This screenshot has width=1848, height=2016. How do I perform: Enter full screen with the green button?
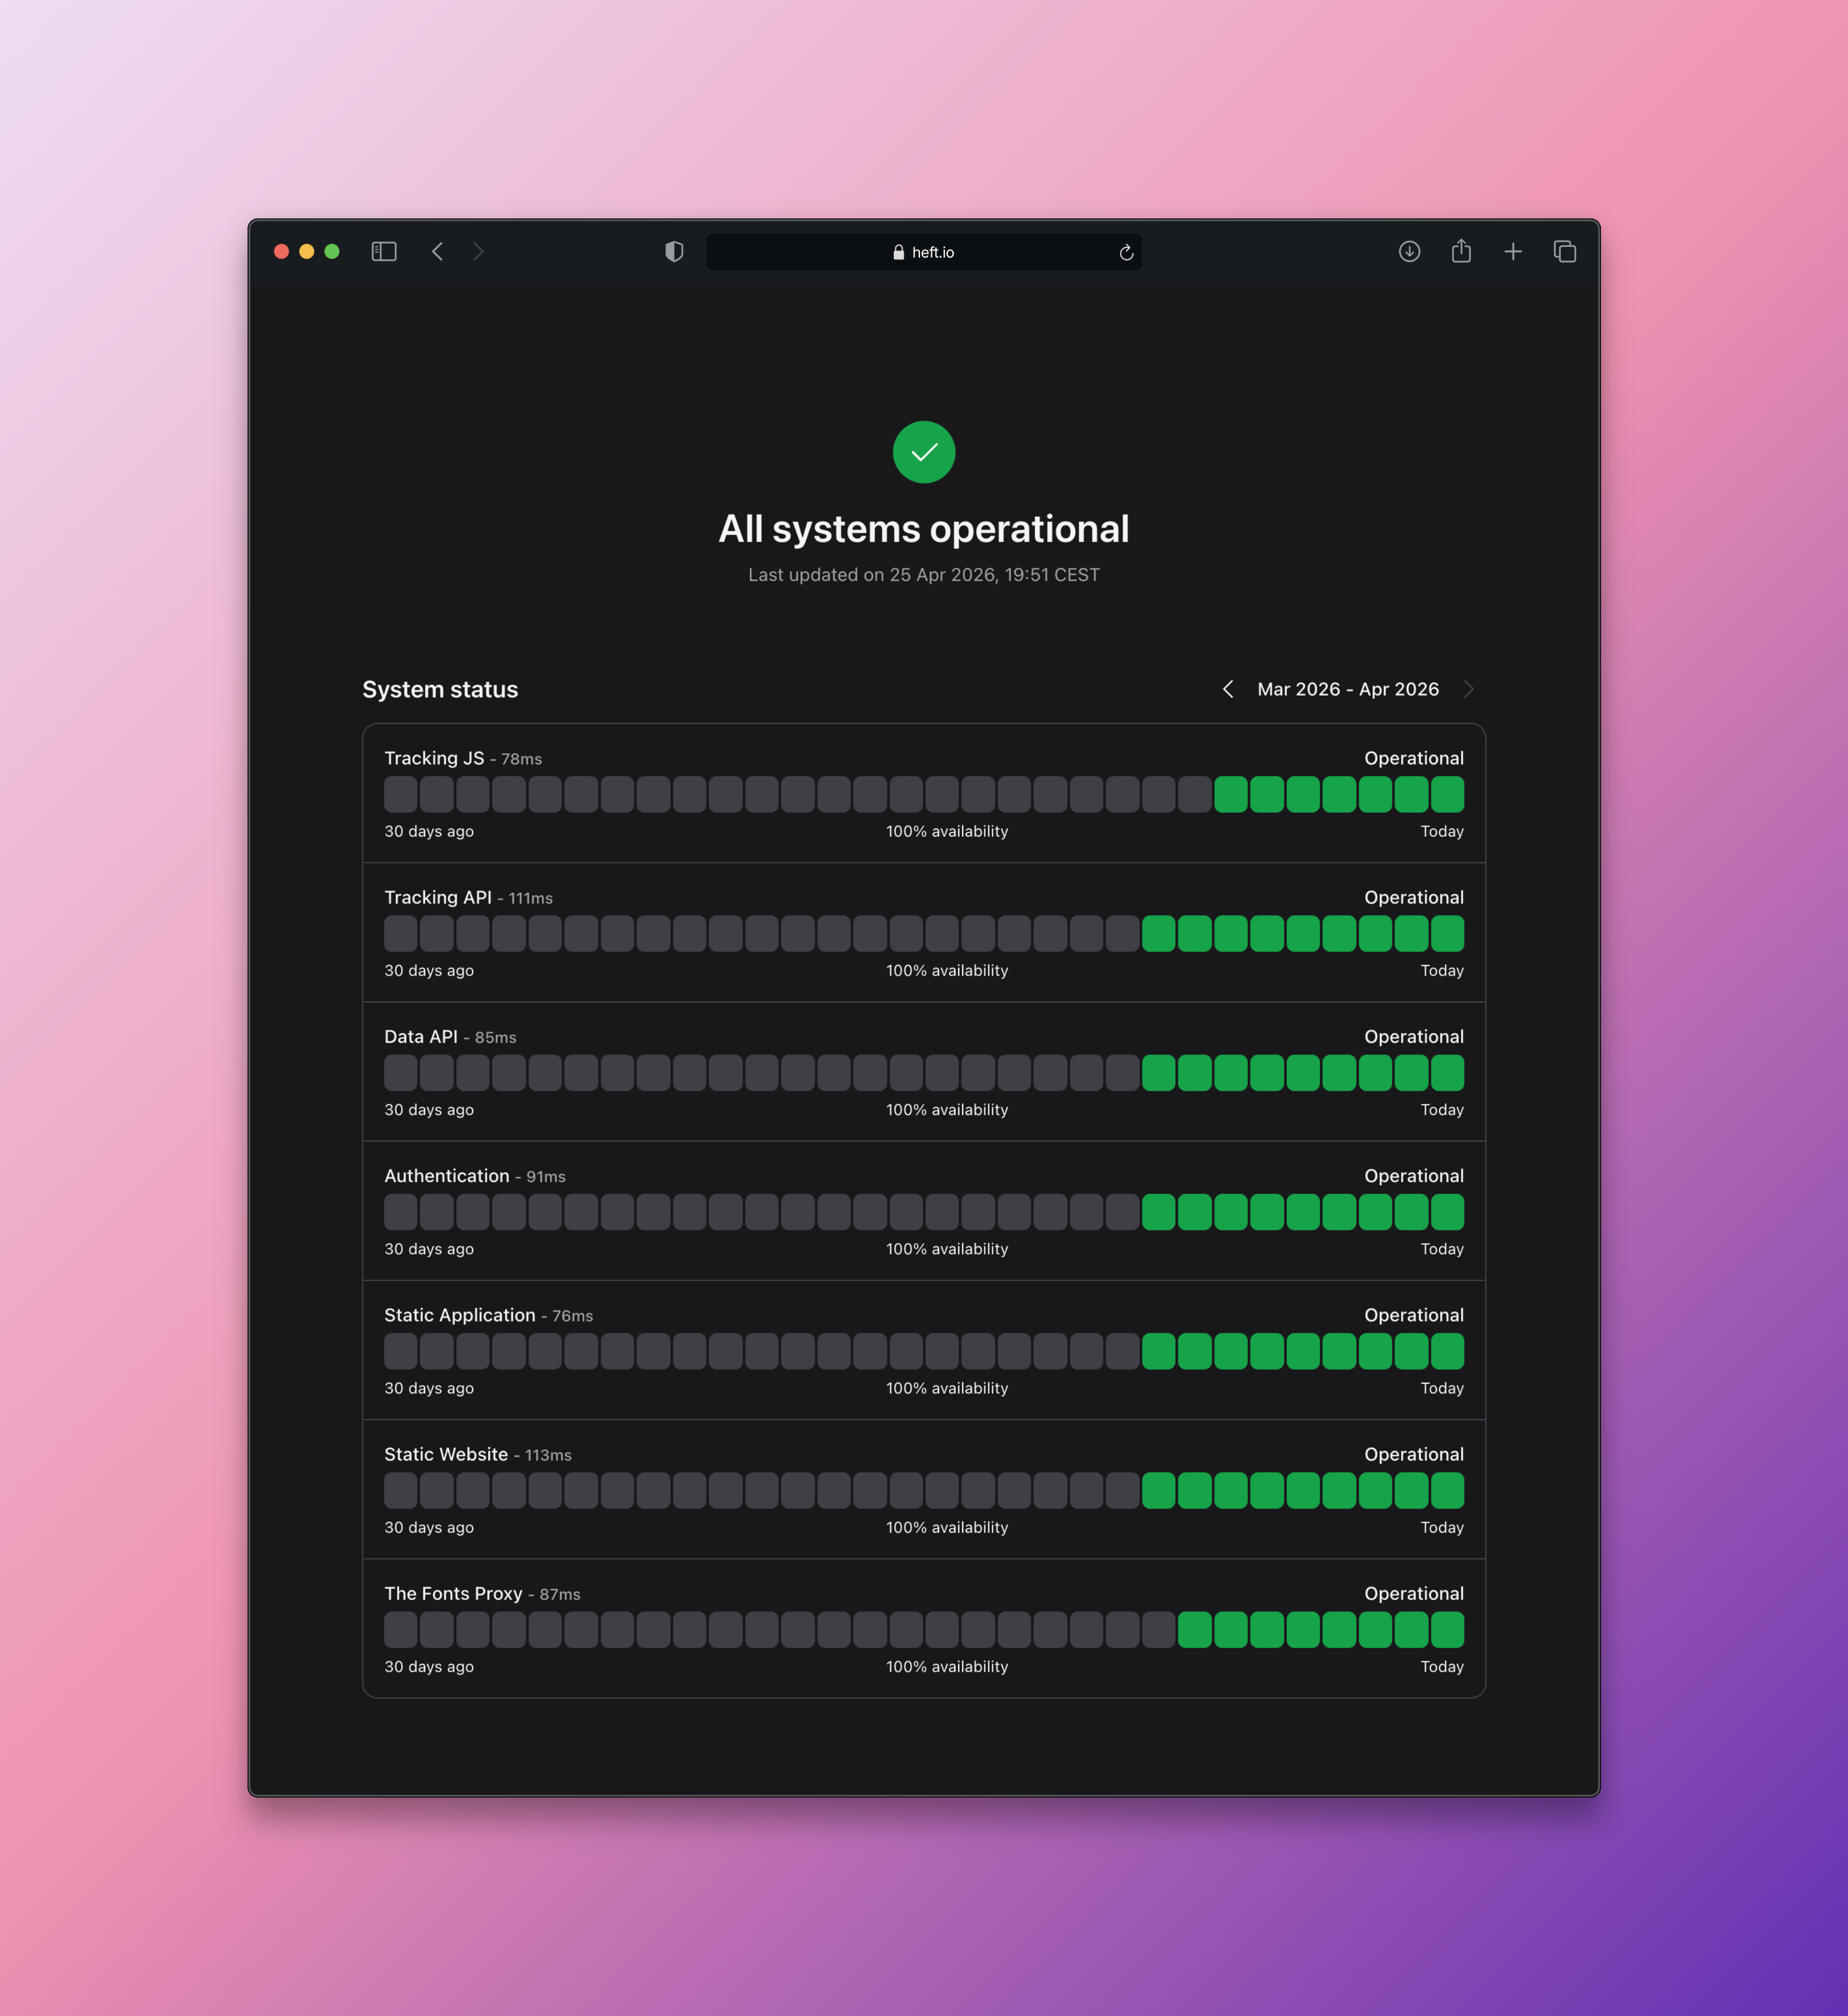pos(332,251)
